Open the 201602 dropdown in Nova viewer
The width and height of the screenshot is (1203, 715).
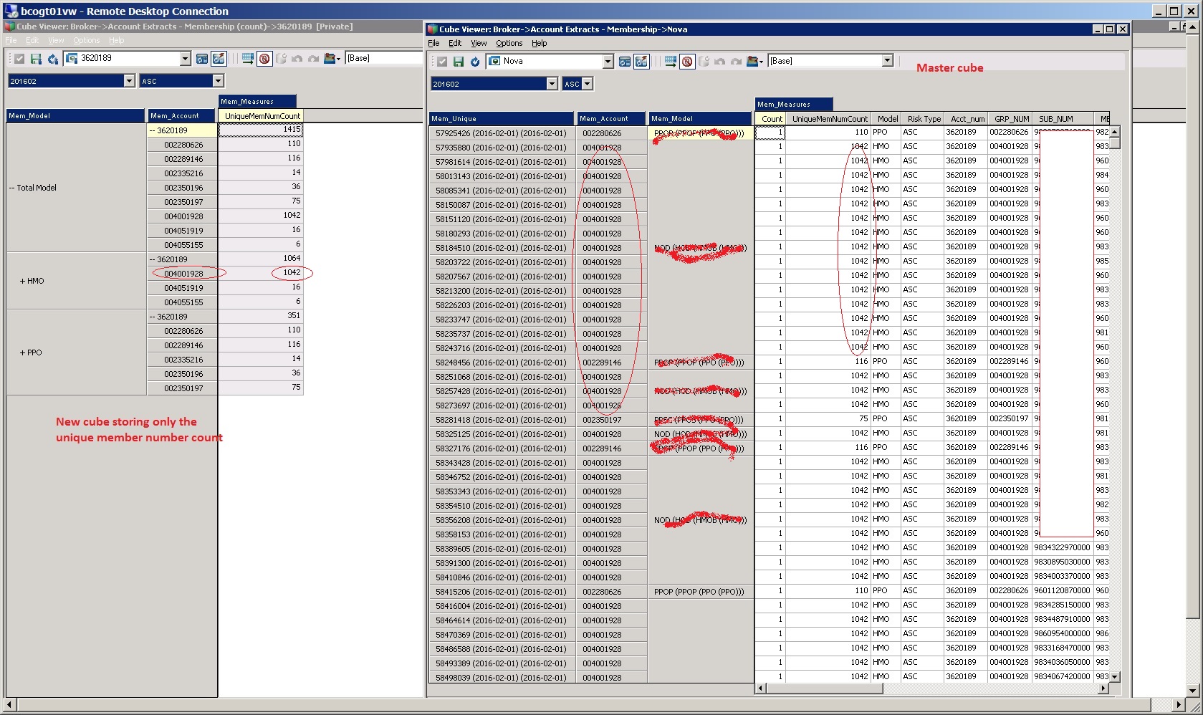552,84
